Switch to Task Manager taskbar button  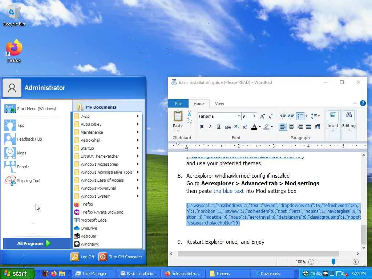click(94, 274)
